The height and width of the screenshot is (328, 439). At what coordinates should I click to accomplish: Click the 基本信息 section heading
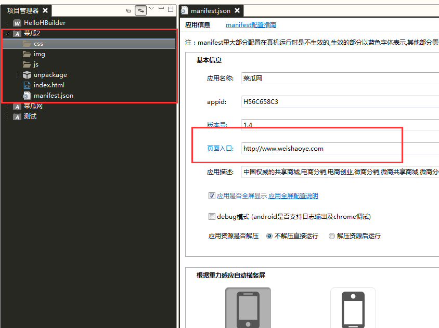point(209,60)
